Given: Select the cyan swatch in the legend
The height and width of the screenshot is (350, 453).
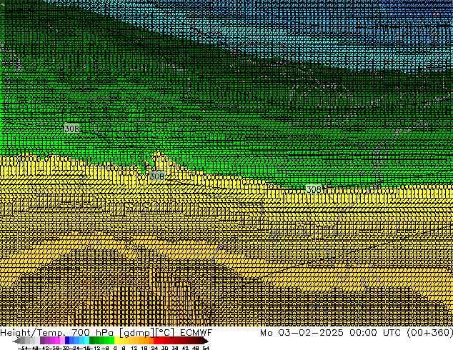Looking at the screenshot, I should point(84,341).
